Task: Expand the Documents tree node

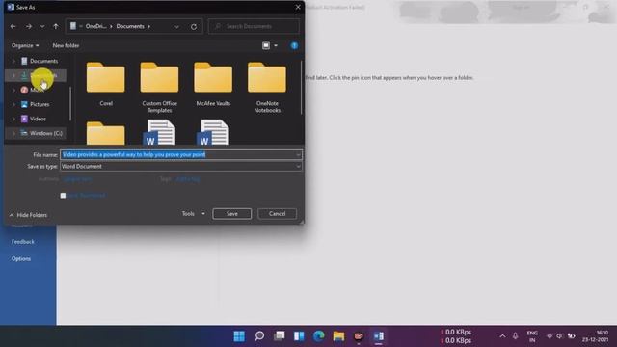Action: 13,61
